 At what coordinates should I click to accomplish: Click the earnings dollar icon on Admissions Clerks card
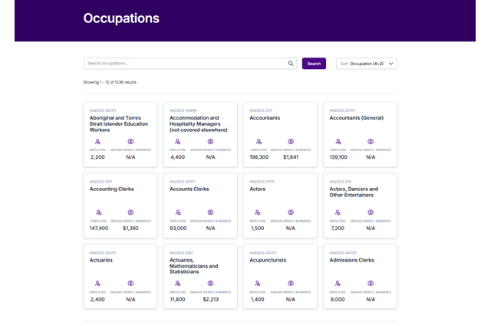coord(371,283)
